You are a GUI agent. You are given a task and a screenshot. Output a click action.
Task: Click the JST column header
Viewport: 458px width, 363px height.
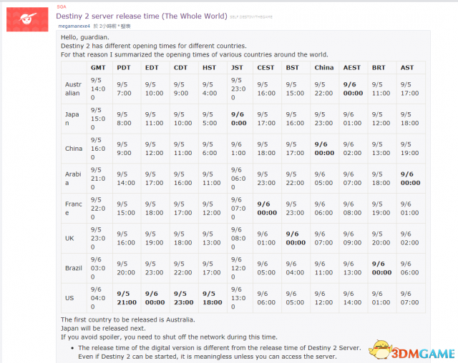(x=237, y=68)
